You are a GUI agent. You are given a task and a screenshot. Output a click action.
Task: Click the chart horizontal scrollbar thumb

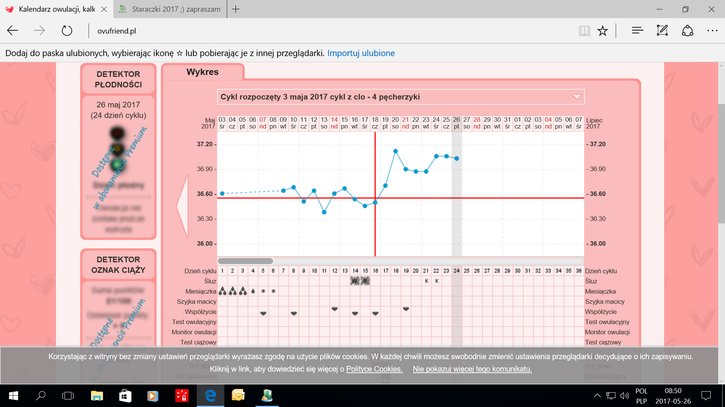(245, 261)
